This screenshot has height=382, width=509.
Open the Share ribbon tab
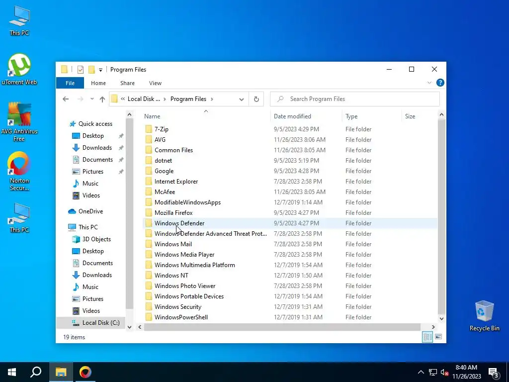(127, 83)
